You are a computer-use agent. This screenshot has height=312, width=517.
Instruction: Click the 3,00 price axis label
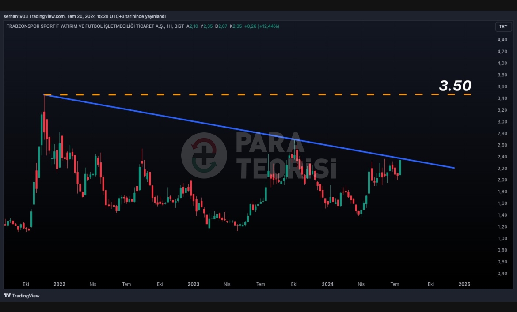click(x=502, y=121)
